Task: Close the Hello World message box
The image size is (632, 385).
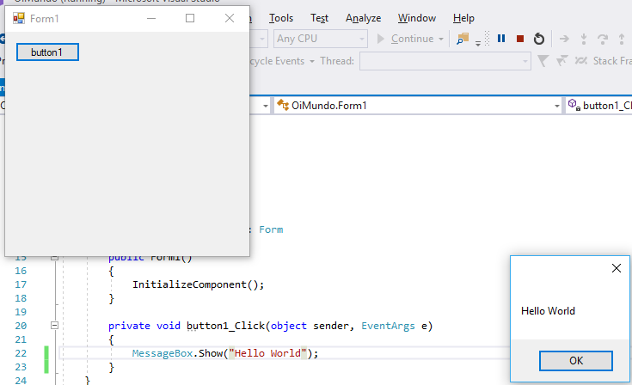Action: (616, 268)
